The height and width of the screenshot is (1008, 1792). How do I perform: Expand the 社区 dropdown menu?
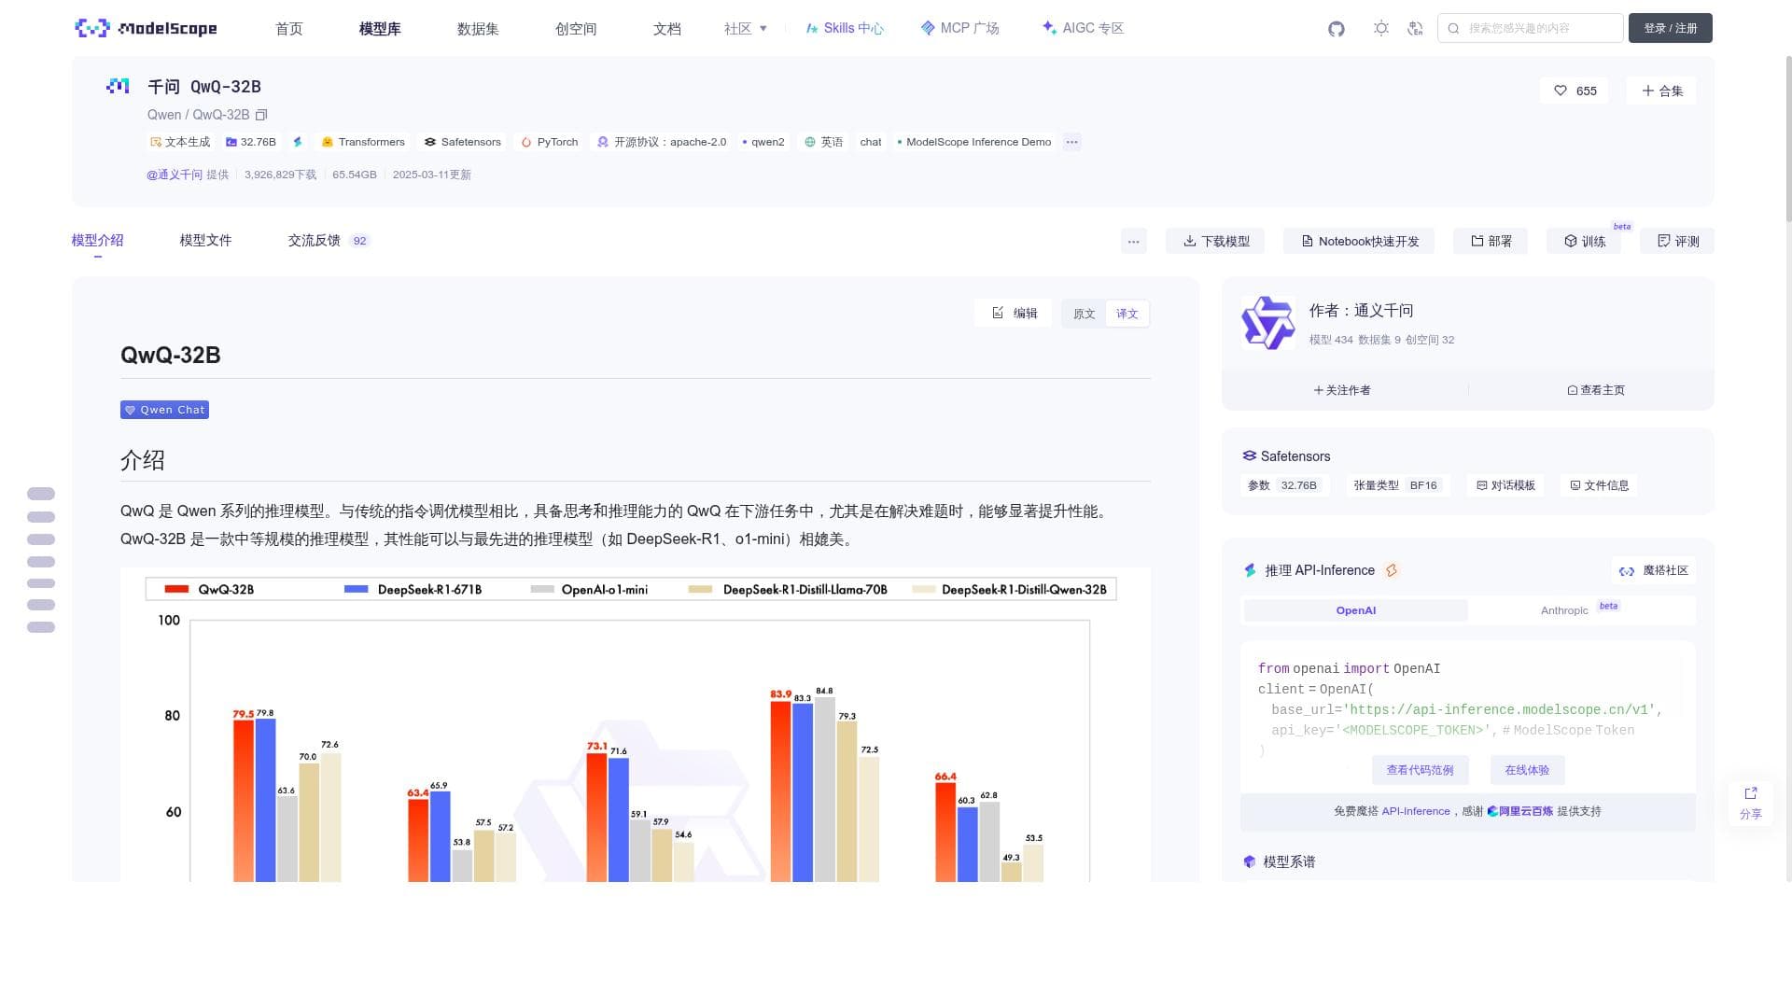745,28
